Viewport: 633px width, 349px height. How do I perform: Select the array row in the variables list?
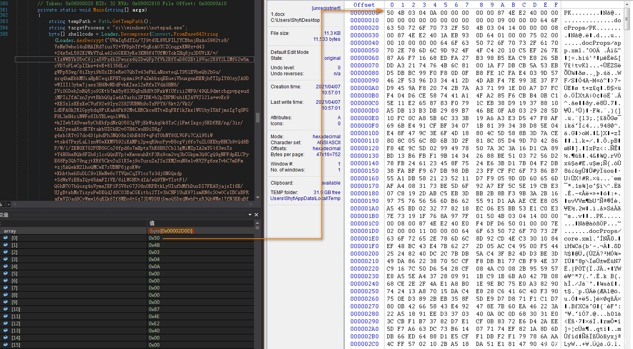tap(127, 231)
